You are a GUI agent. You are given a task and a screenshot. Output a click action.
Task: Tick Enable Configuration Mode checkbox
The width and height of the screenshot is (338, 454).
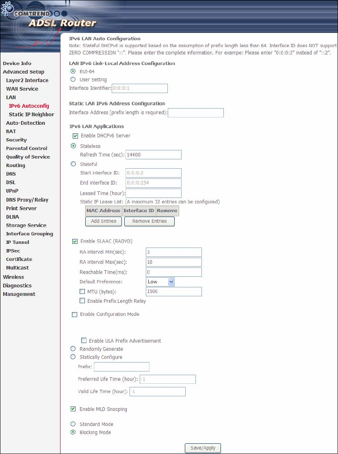75,315
